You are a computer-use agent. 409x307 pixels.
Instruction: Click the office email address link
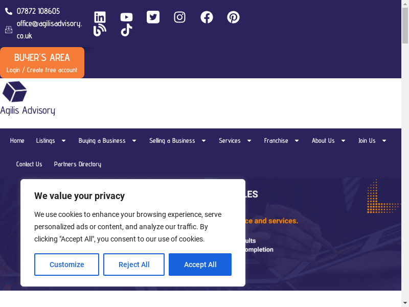(x=49, y=29)
